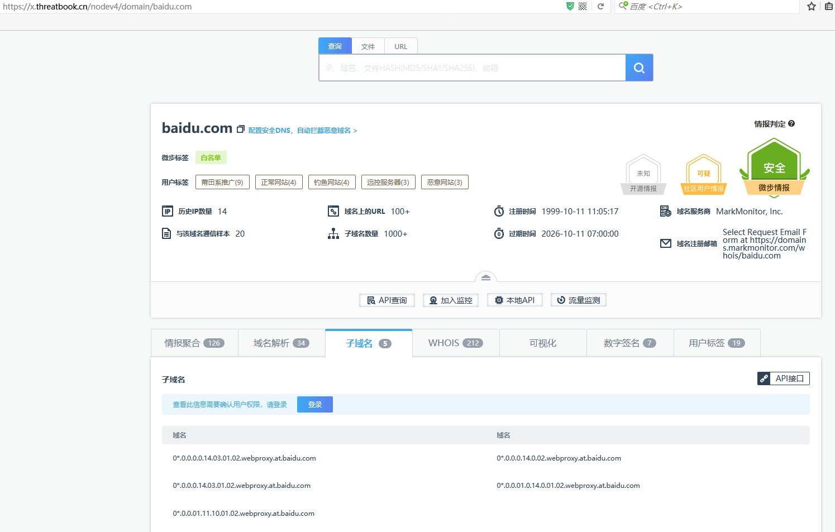Click the 加入监控 button

[451, 300]
